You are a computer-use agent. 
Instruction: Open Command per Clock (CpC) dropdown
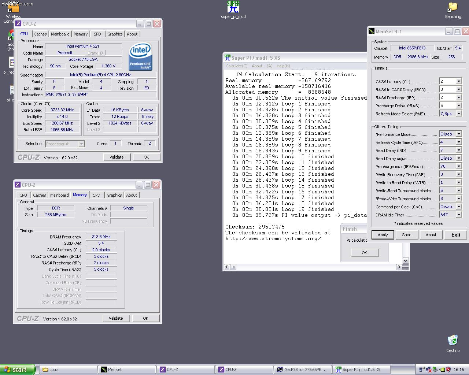[x=458, y=207]
